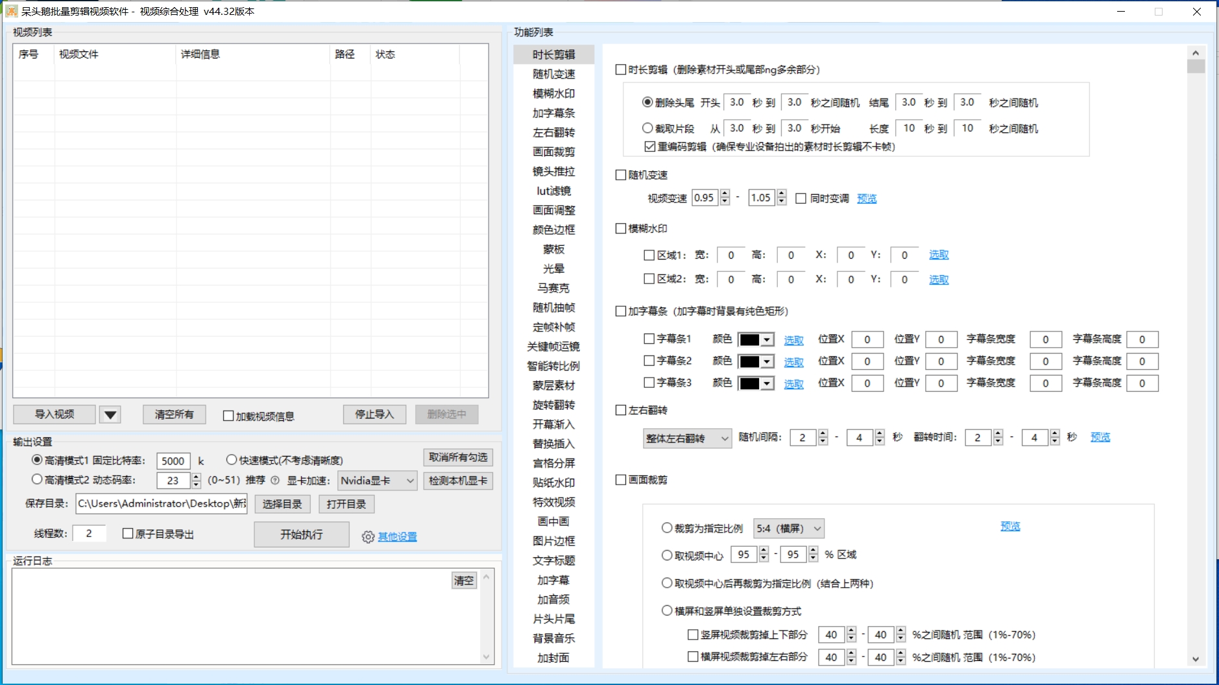The image size is (1219, 685).
Task: Enable the 模糊水印 feature checkbox
Action: (x=622, y=228)
